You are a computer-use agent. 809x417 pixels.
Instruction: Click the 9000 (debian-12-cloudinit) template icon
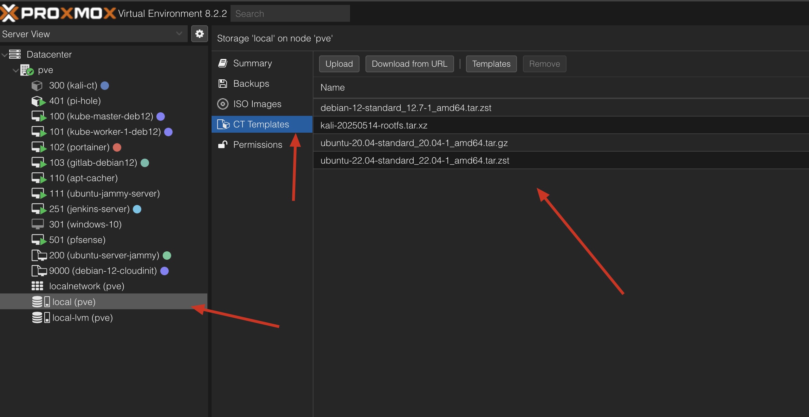39,271
